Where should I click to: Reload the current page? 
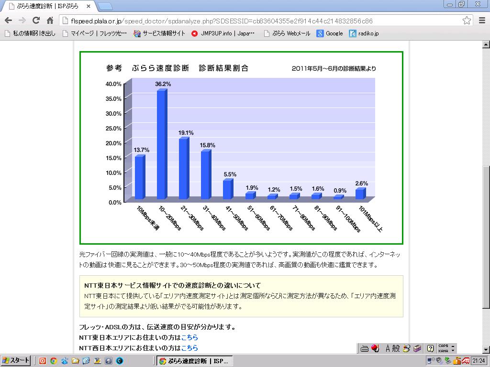(x=36, y=21)
